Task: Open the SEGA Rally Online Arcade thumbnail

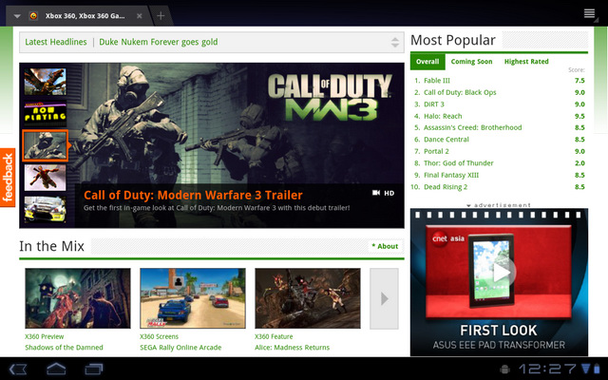Action: pos(193,298)
